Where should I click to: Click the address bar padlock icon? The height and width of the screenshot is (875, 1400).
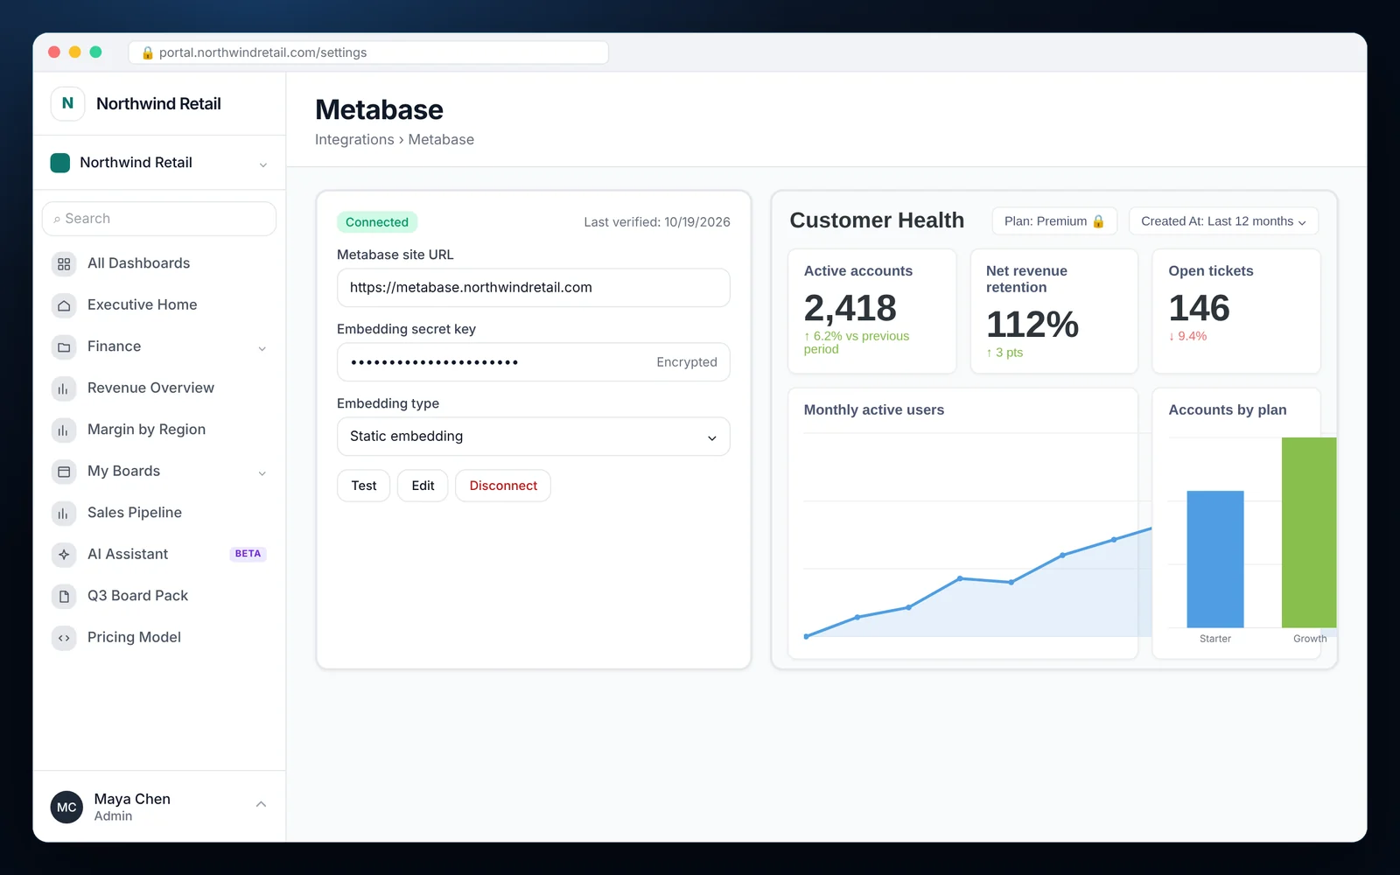pos(148,52)
